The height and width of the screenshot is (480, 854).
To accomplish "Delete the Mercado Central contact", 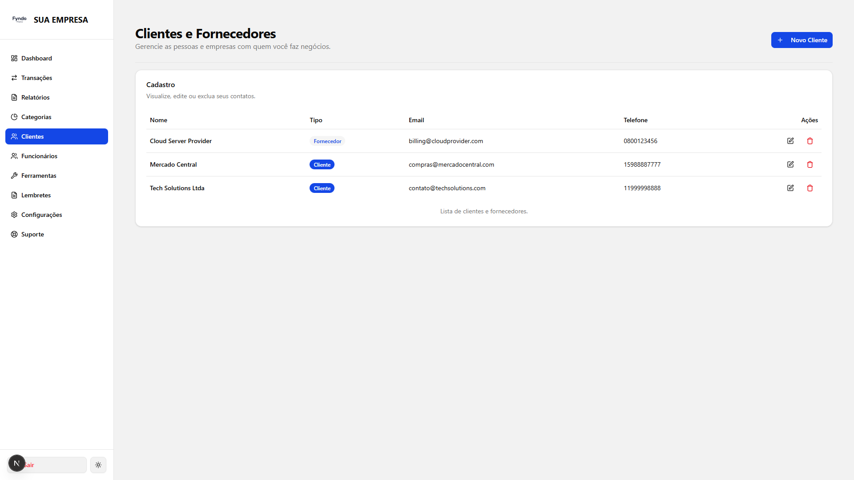I will [x=810, y=164].
